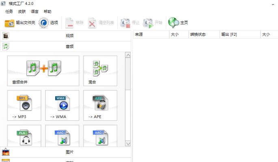Click the sunset picture icon beside 图片
The width and height of the screenshot is (278, 162).
[6, 152]
